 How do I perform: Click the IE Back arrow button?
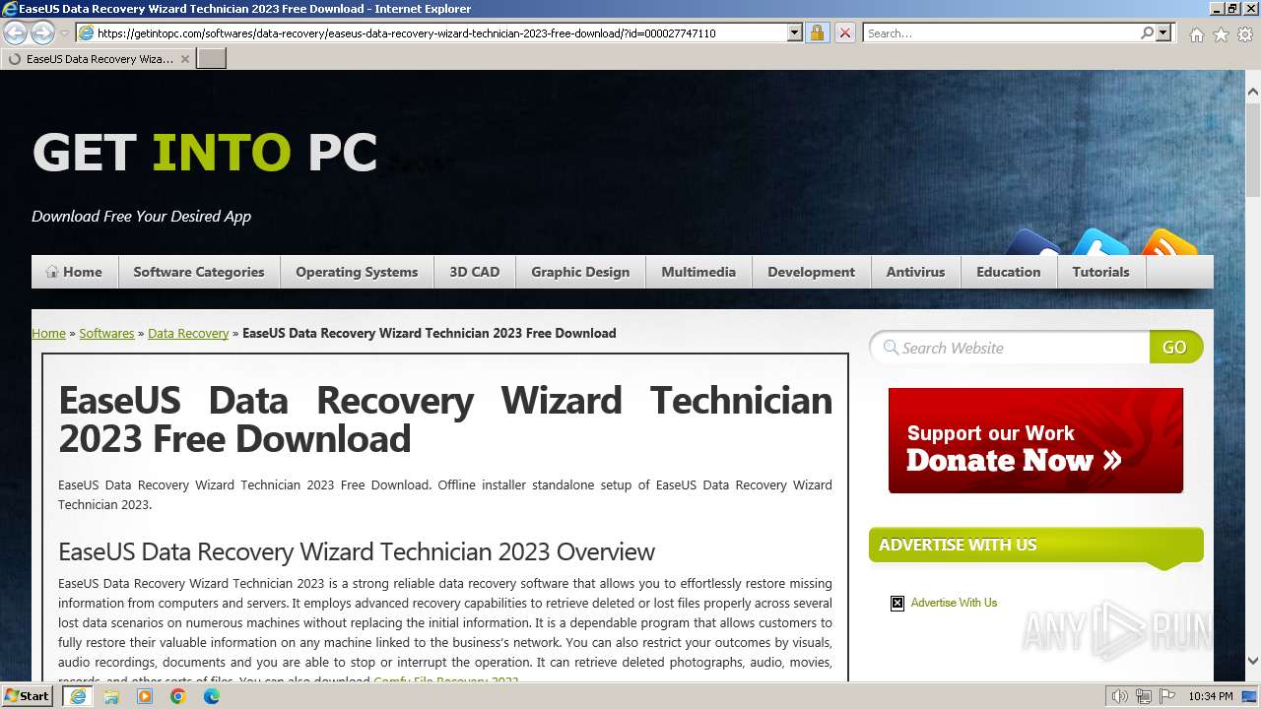click(15, 33)
